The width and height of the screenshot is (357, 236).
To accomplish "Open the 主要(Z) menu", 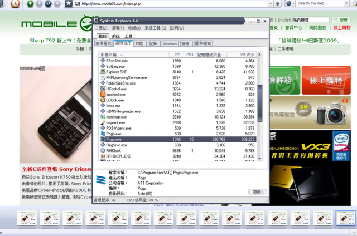I will click(x=101, y=28).
